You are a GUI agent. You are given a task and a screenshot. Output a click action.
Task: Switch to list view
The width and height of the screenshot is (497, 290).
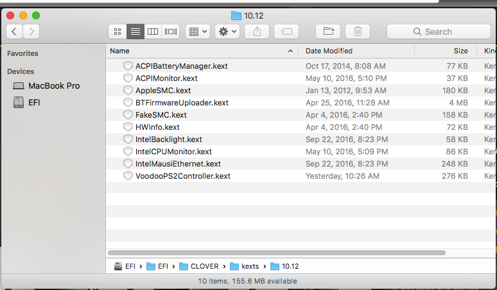click(135, 31)
